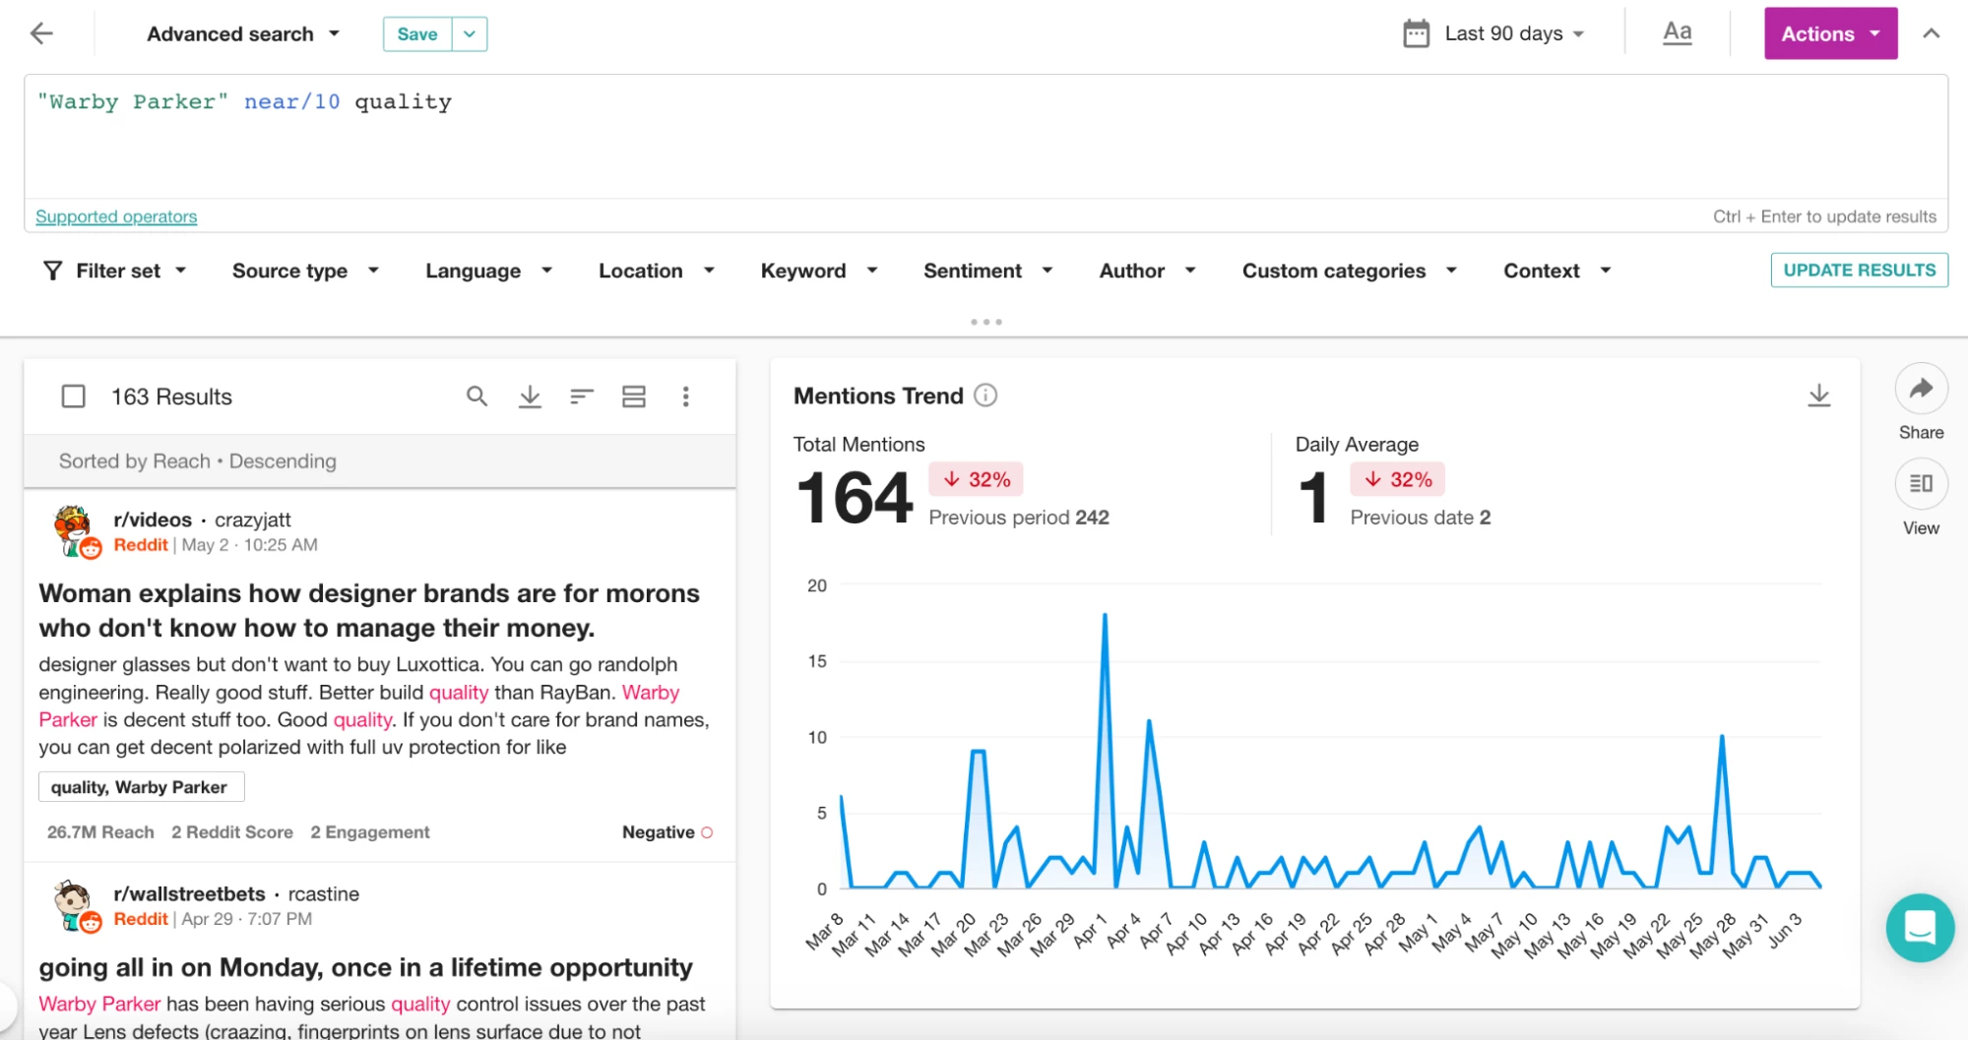Click the Aa text formatting icon
The height and width of the screenshot is (1041, 1968).
click(x=1677, y=32)
